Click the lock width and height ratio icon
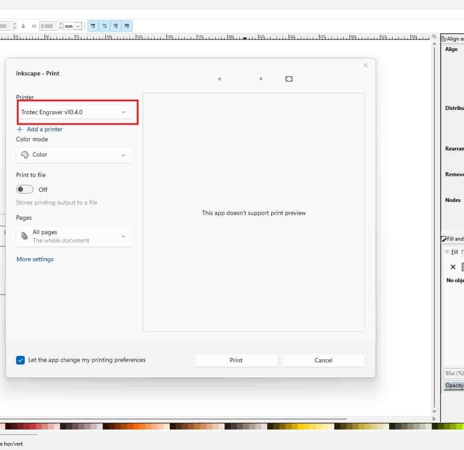The width and height of the screenshot is (464, 450). coord(23,26)
